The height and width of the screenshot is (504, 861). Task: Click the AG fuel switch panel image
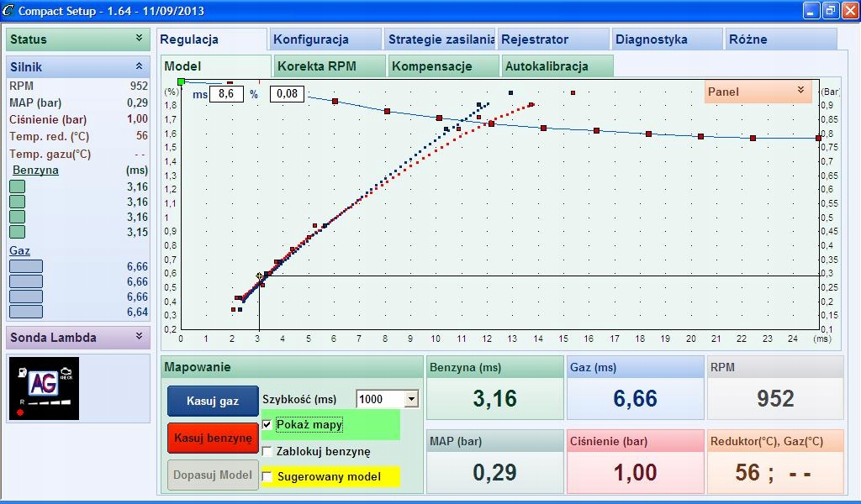(x=44, y=388)
